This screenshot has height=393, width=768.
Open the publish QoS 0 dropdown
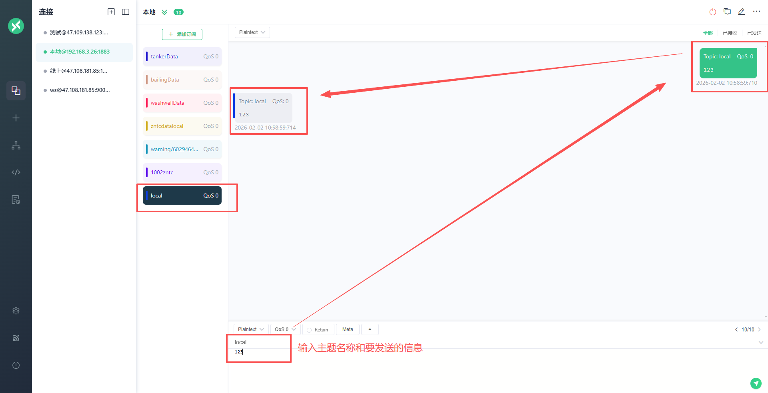point(285,329)
